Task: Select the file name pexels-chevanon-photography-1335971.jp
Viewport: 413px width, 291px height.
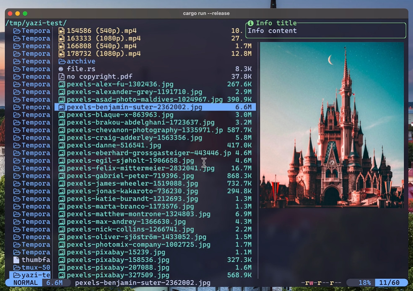Action: [x=145, y=130]
